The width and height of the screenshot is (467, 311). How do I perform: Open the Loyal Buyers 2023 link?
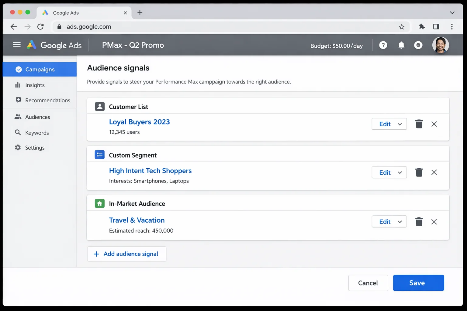[x=139, y=122]
